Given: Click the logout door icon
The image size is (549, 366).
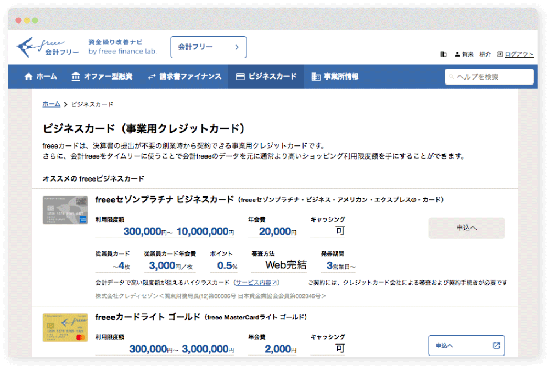Looking at the screenshot, I should (x=500, y=54).
